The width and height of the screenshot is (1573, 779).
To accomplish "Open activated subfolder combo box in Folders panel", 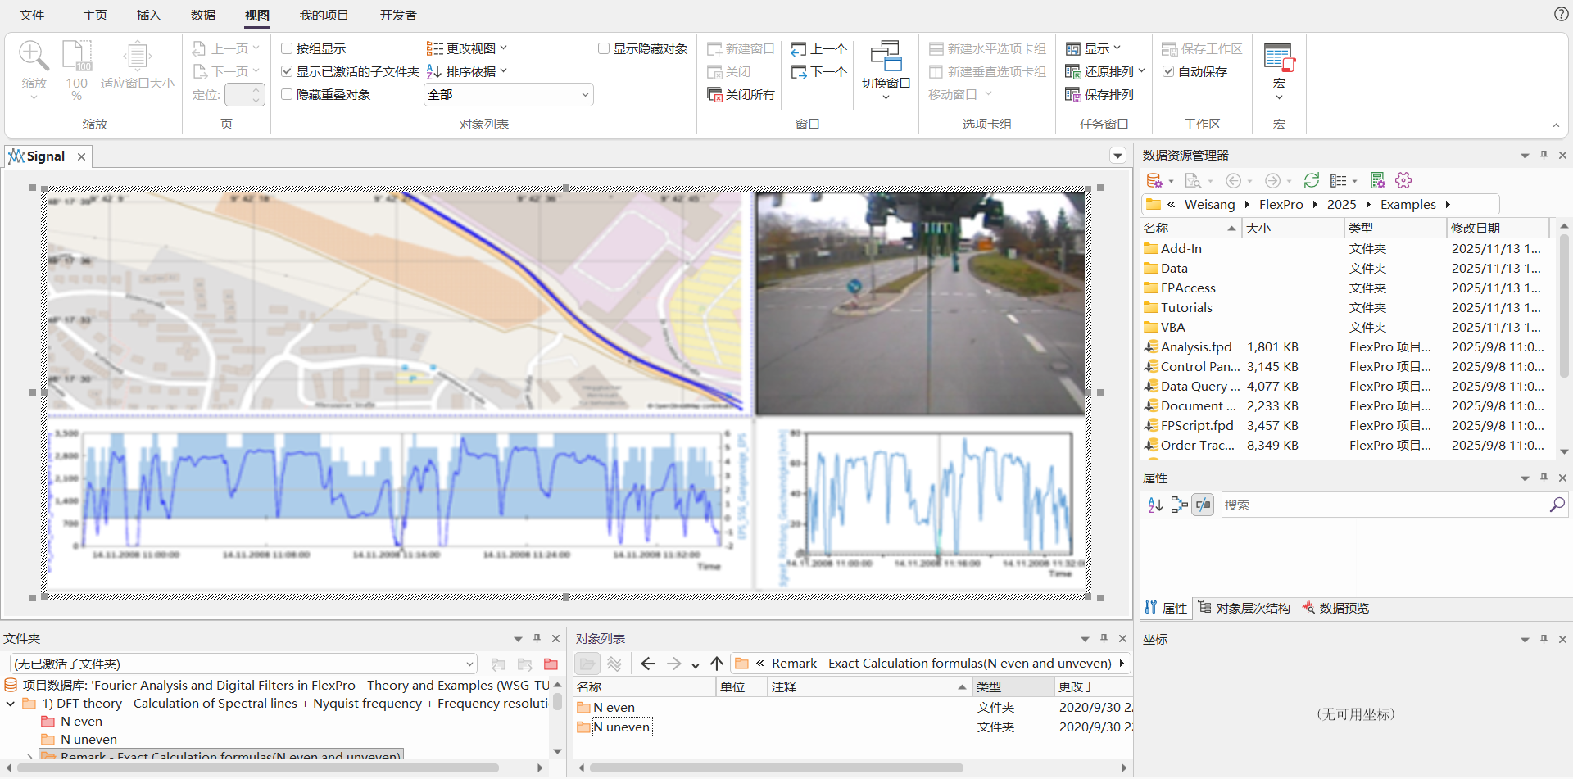I will tap(243, 664).
